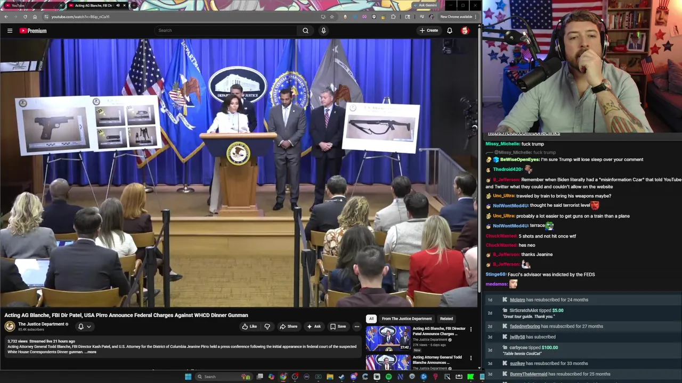Reload the current page
Viewport: 682px width, 383px height.
pyautogui.click(x=25, y=16)
